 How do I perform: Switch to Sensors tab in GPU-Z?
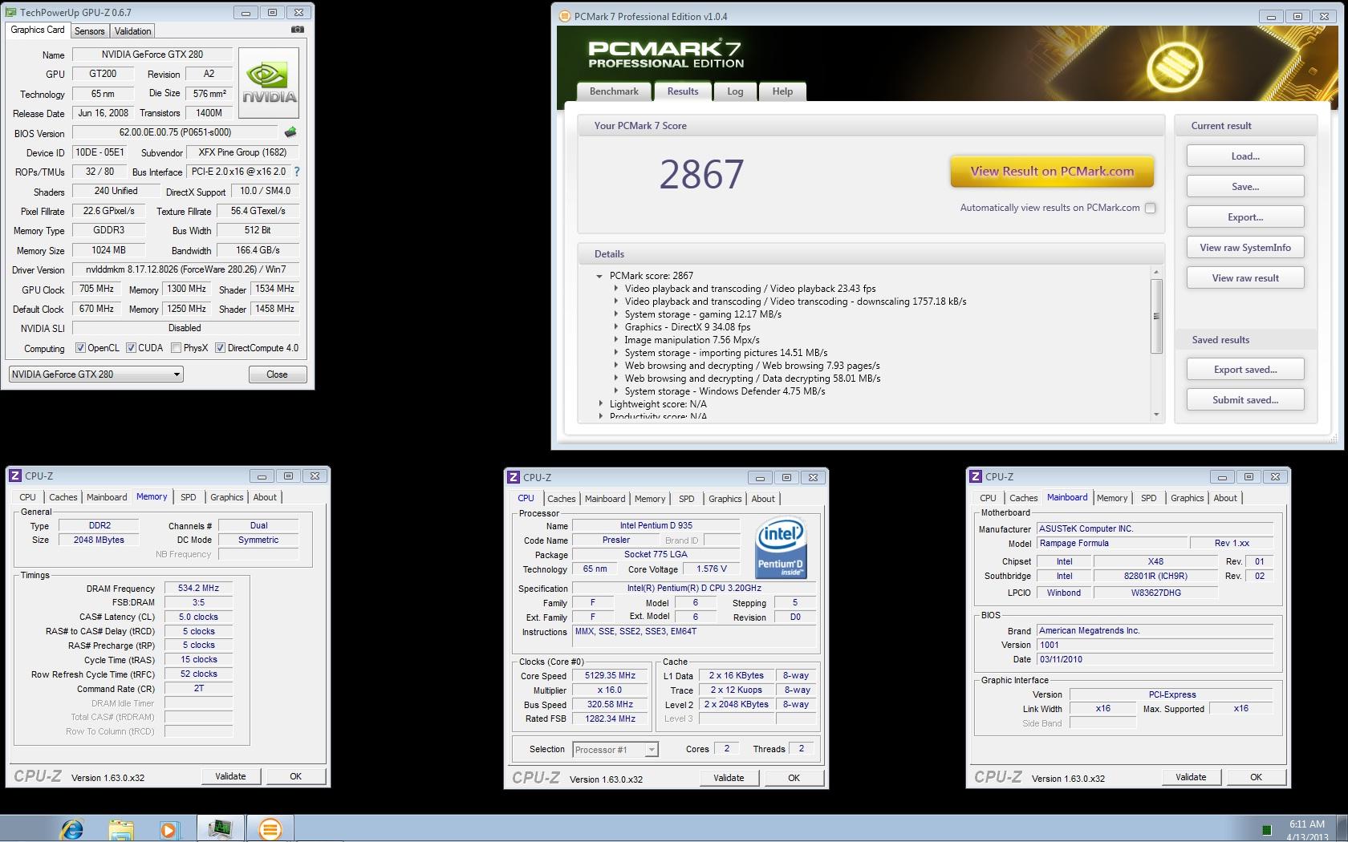coord(90,31)
